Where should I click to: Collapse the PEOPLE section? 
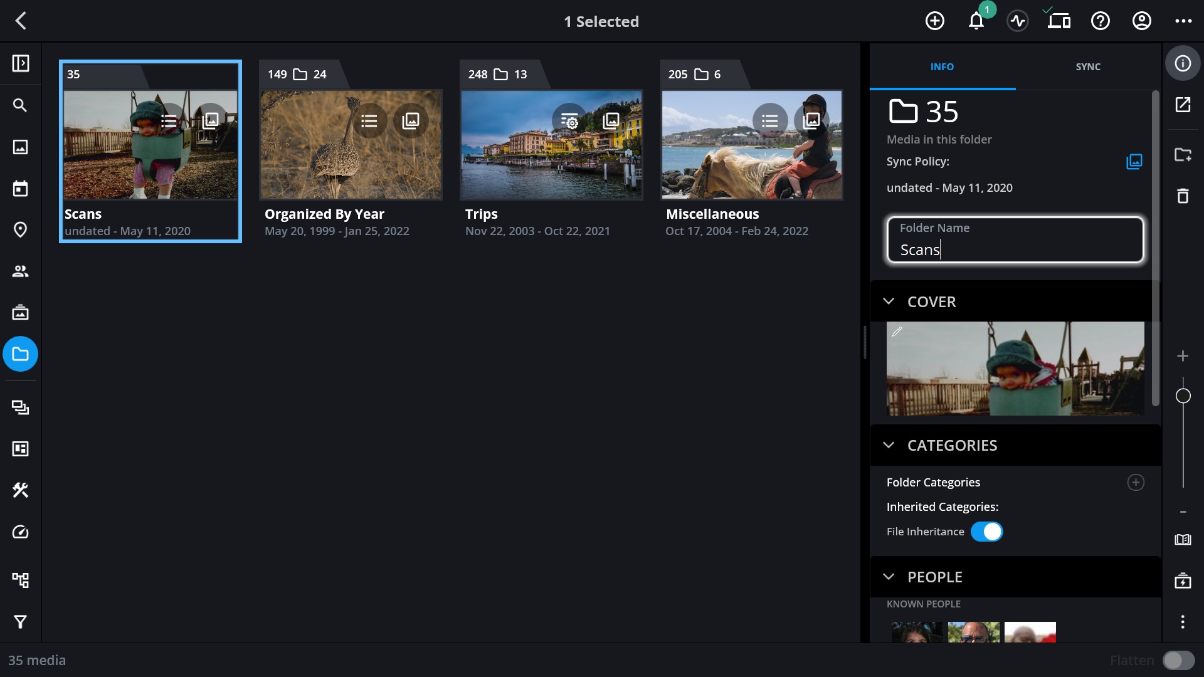click(x=889, y=577)
